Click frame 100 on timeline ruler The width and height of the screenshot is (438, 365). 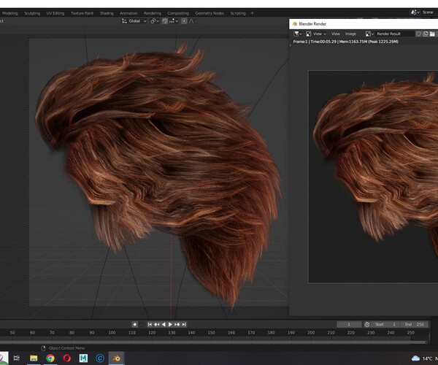click(x=112, y=333)
